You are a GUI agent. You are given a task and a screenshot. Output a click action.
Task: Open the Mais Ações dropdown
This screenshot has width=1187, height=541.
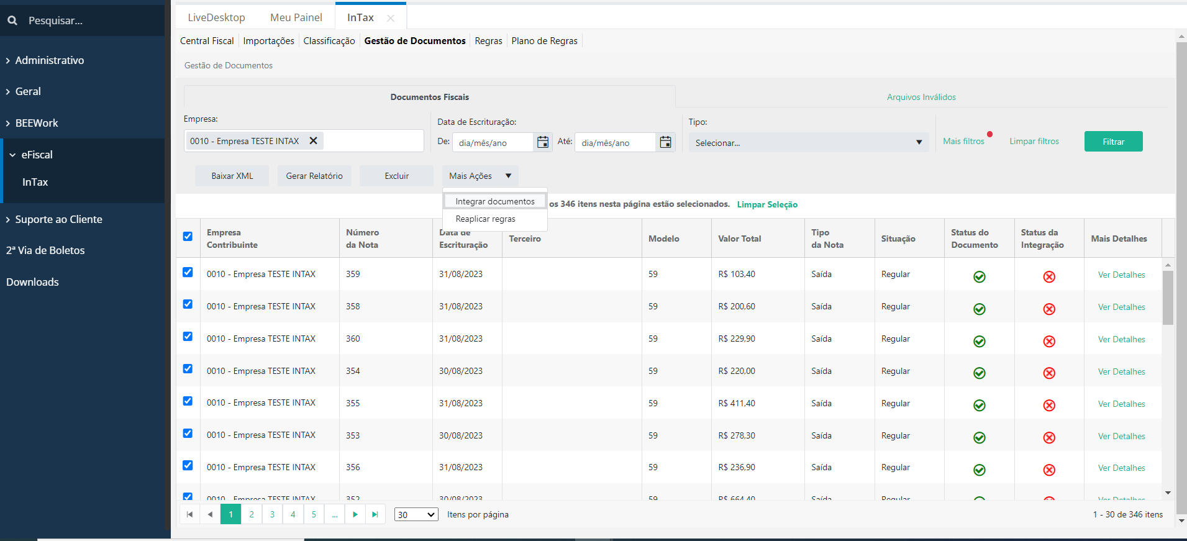pos(480,176)
